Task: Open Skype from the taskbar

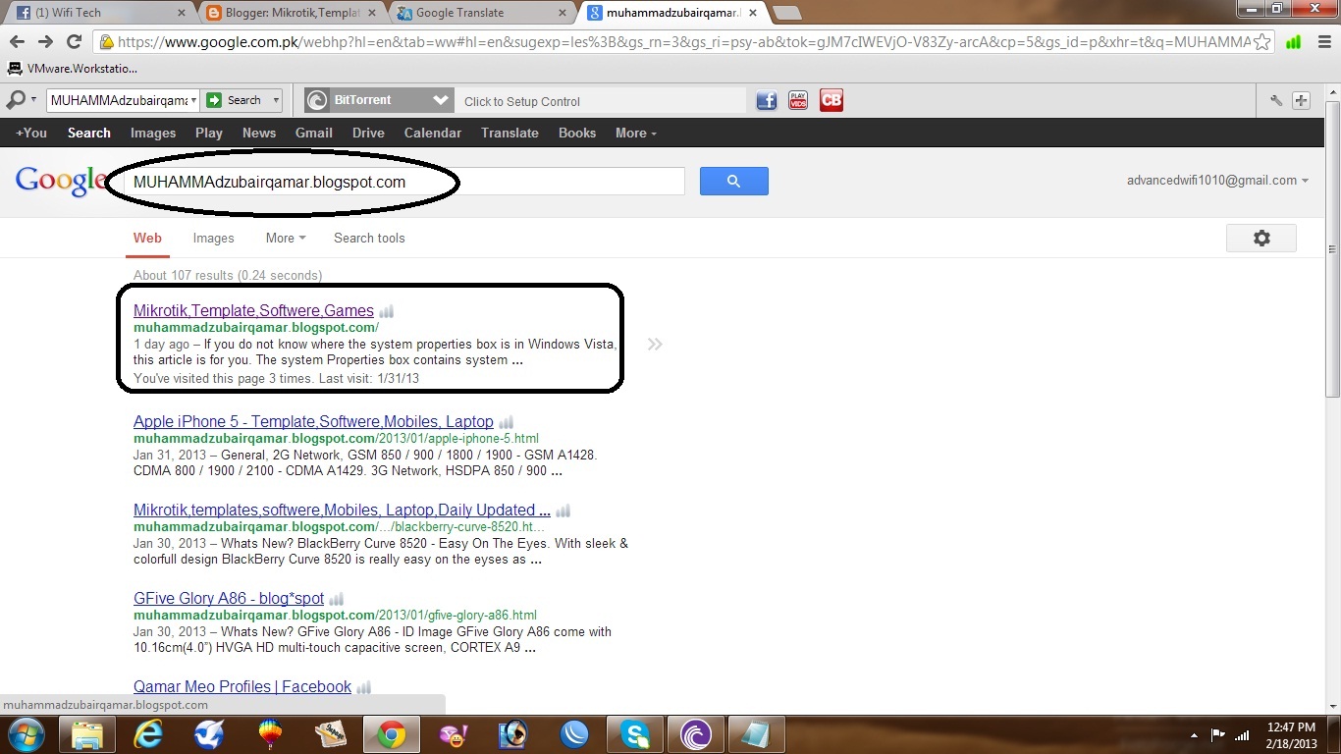Action: [635, 734]
